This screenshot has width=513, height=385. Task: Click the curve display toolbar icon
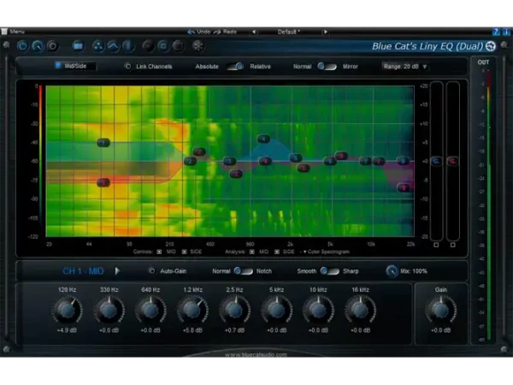(113, 46)
